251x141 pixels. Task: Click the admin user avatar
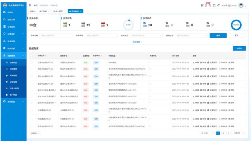(x=241, y=5)
